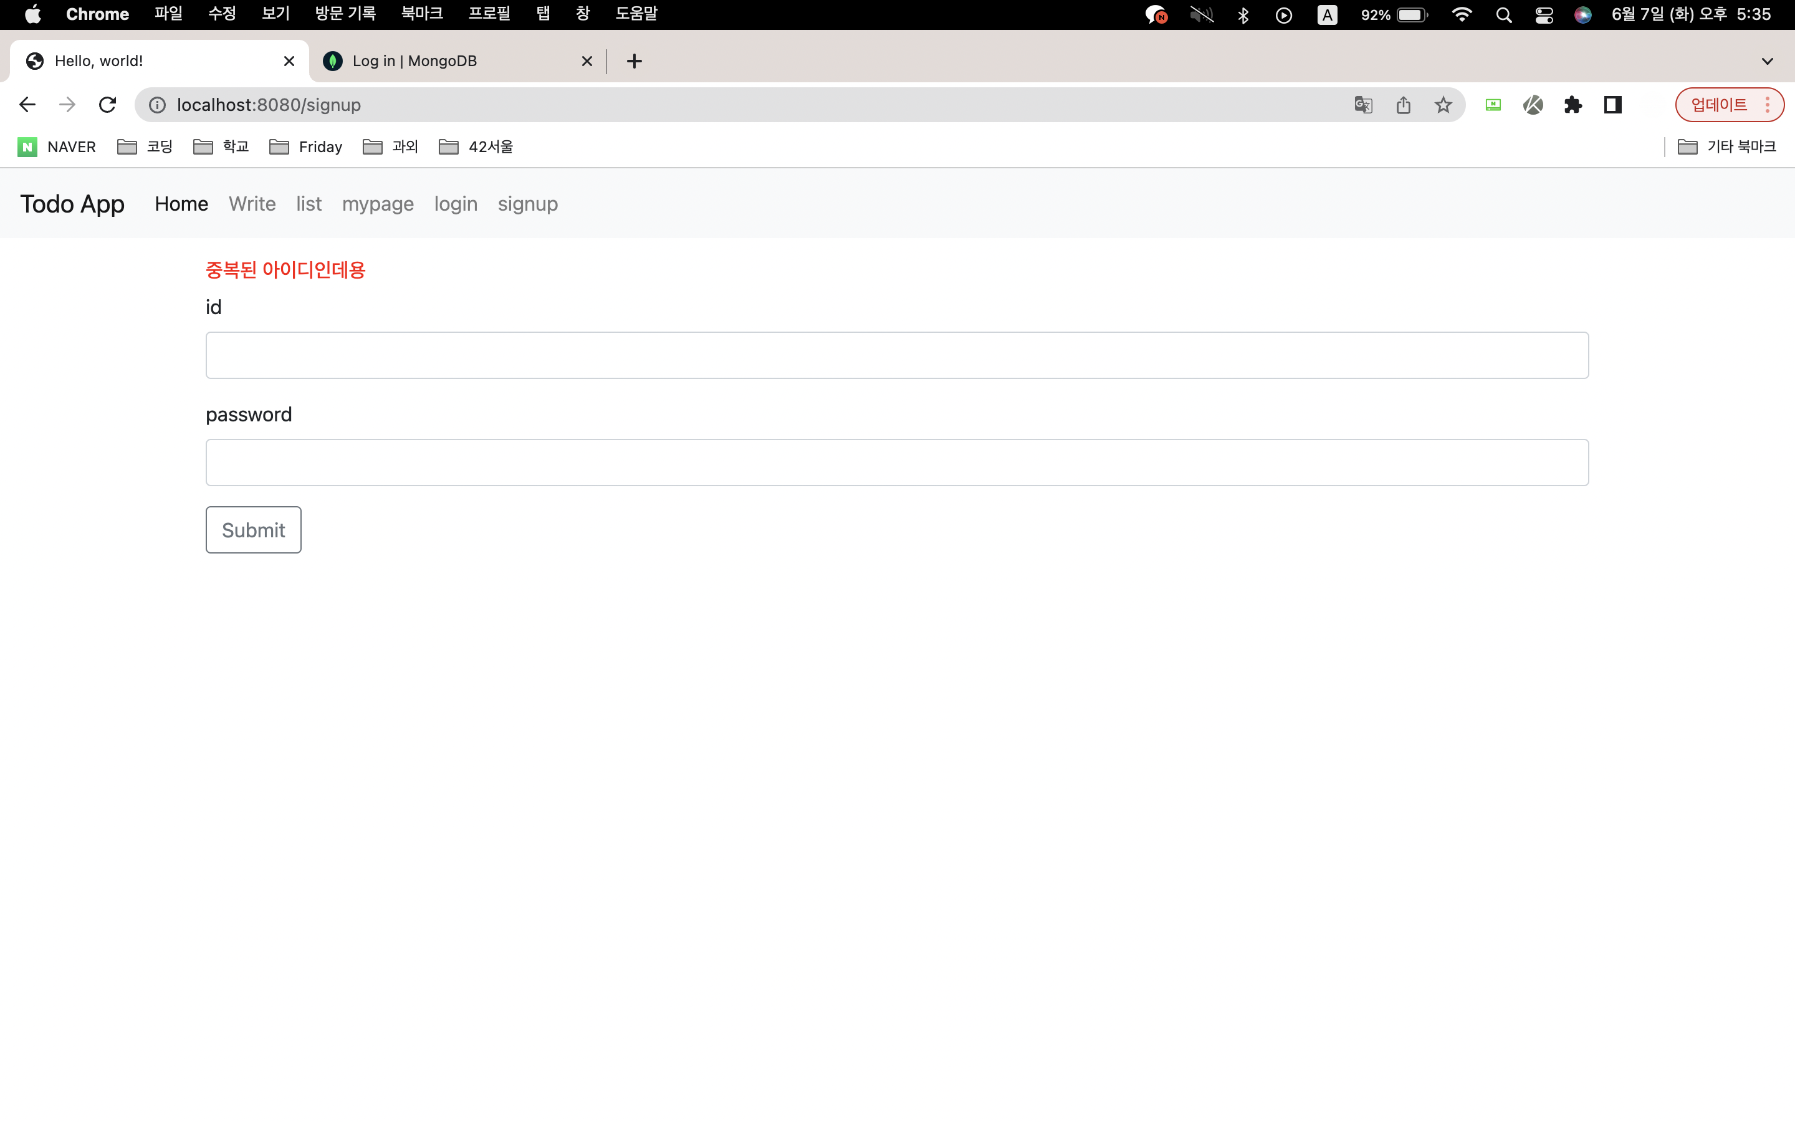1795x1122 pixels.
Task: Open the 코딩 bookmark folder
Action: (145, 147)
